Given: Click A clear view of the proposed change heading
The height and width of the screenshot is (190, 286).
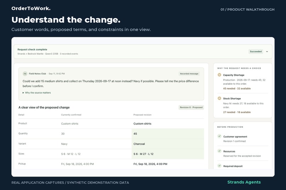Looking at the screenshot, I should point(44,108).
